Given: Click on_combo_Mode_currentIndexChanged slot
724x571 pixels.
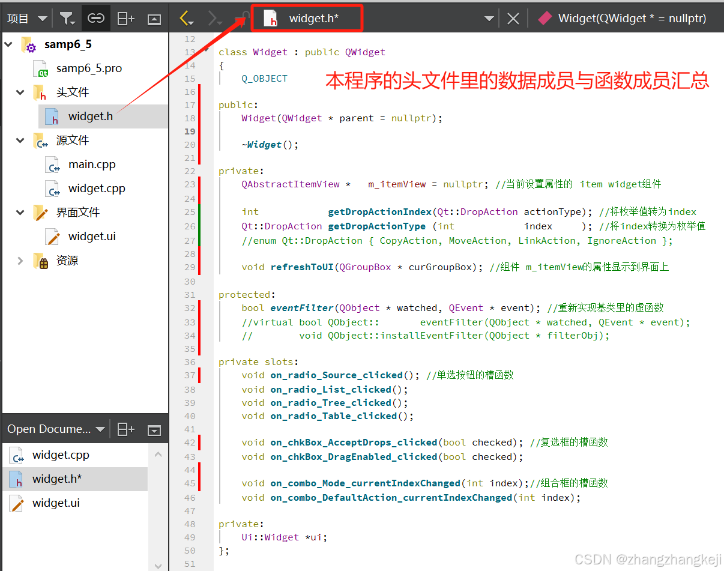Looking at the screenshot, I should pyautogui.click(x=365, y=483).
